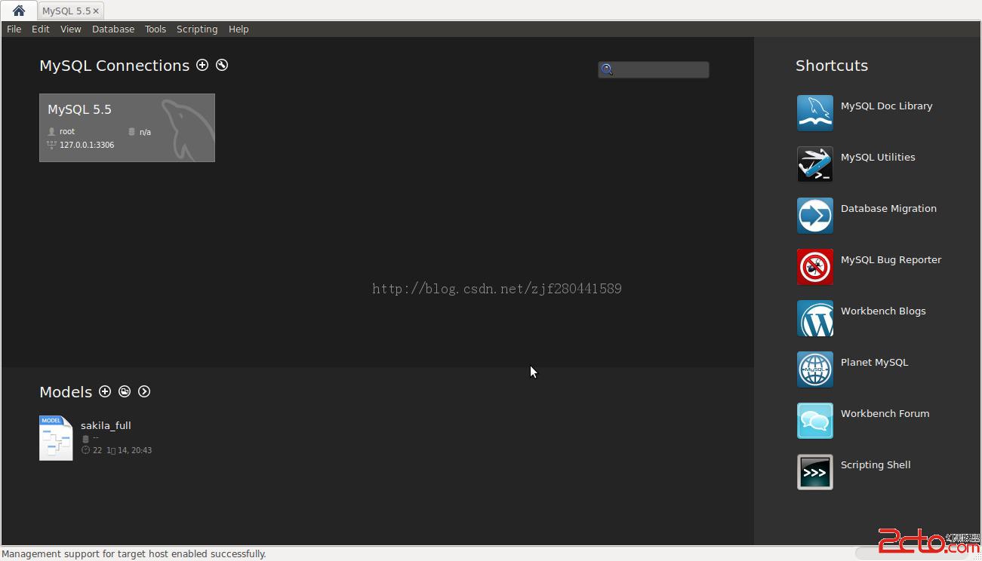The image size is (982, 561).
Task: Open the View menu
Action: [71, 29]
